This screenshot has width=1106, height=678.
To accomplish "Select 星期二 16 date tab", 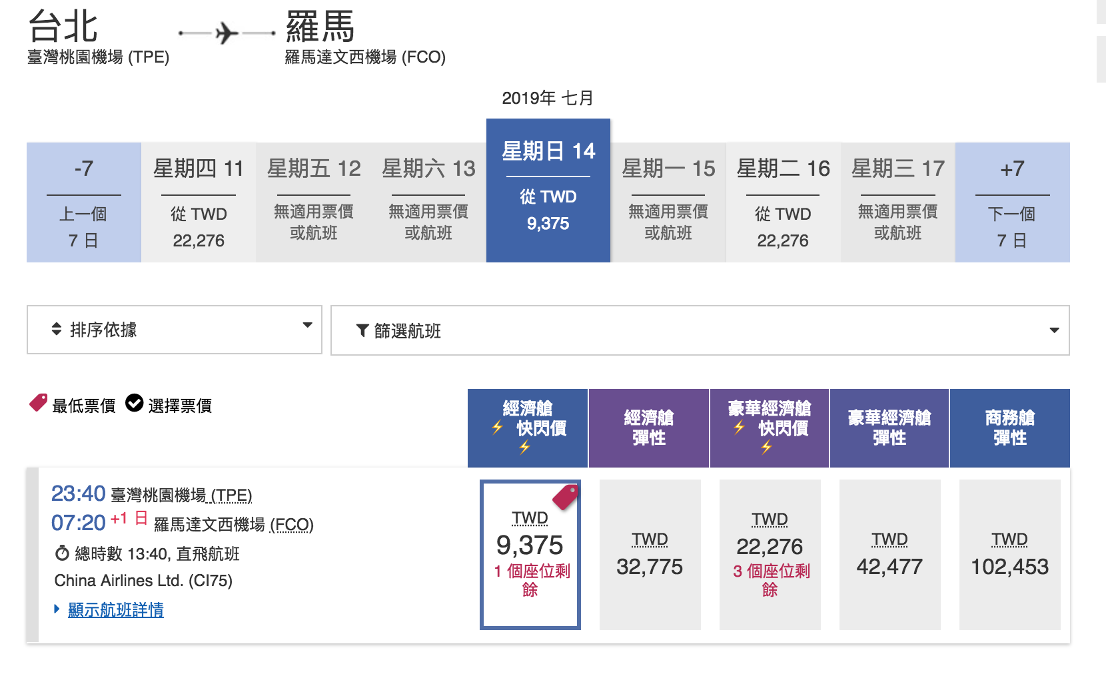I will [783, 202].
